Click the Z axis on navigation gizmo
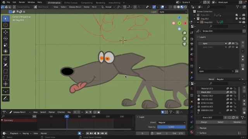 pyautogui.click(x=179, y=17)
